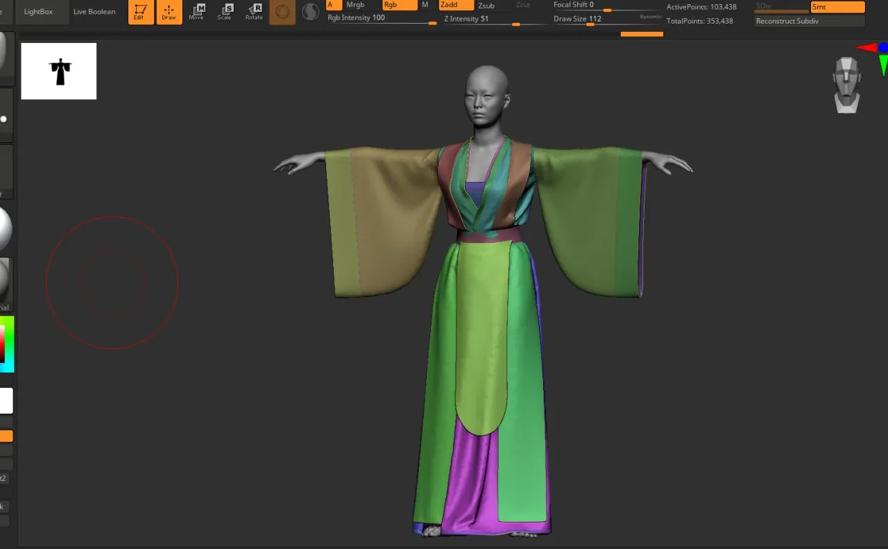Click the silhouette thumbnail preview
The image size is (888, 549).
click(x=59, y=71)
